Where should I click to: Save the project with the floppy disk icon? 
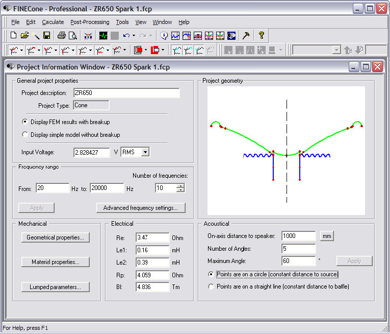click(x=47, y=35)
